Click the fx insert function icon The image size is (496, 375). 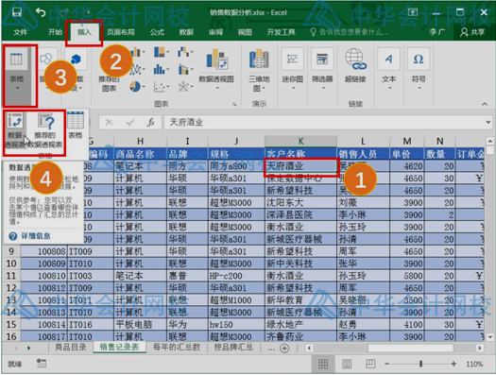pos(151,123)
